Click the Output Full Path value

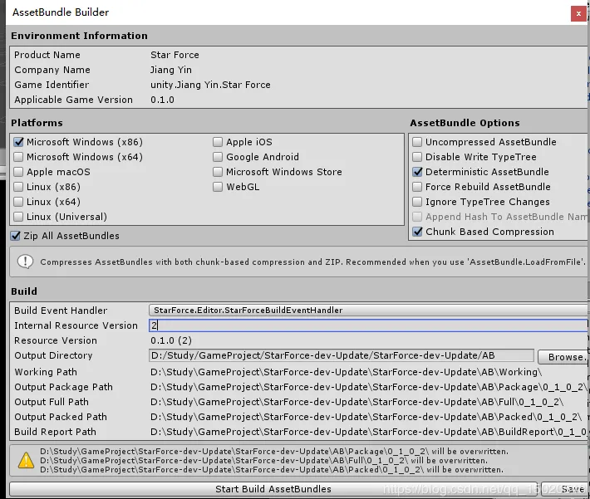coord(356,402)
